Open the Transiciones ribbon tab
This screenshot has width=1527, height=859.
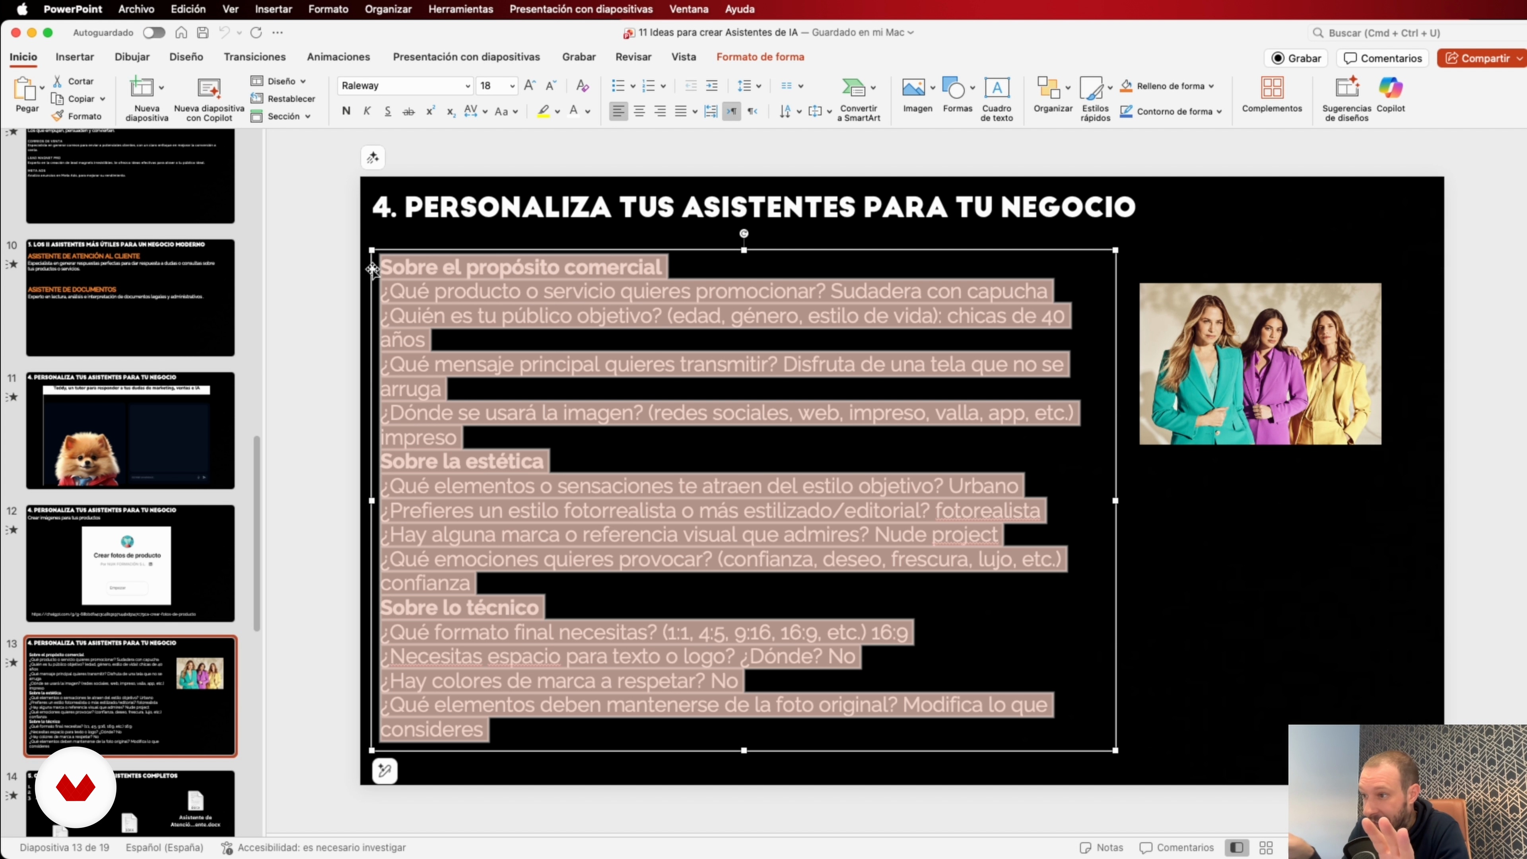point(255,57)
